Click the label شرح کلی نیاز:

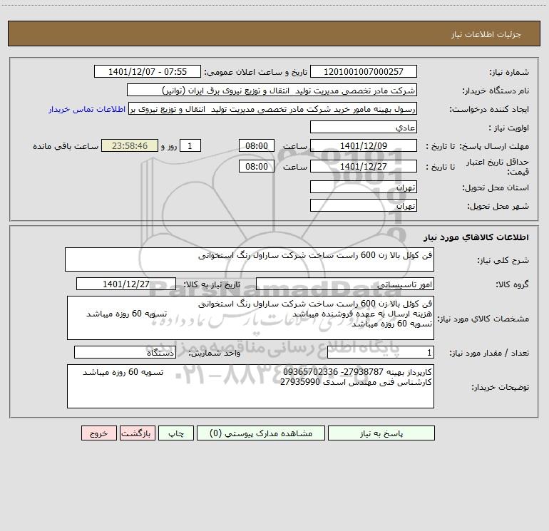503,260
